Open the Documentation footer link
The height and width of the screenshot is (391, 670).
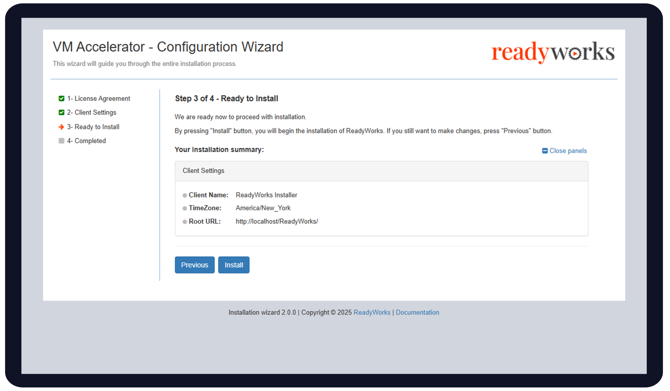click(417, 312)
